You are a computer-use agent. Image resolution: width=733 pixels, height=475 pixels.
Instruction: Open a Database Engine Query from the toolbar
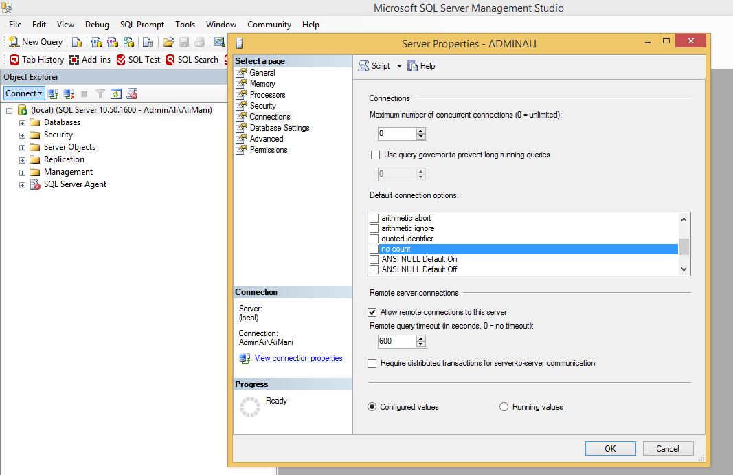(x=77, y=43)
